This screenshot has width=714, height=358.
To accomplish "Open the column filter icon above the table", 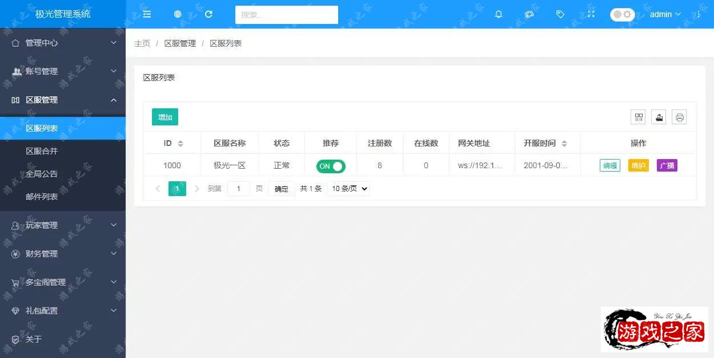I will click(x=638, y=117).
